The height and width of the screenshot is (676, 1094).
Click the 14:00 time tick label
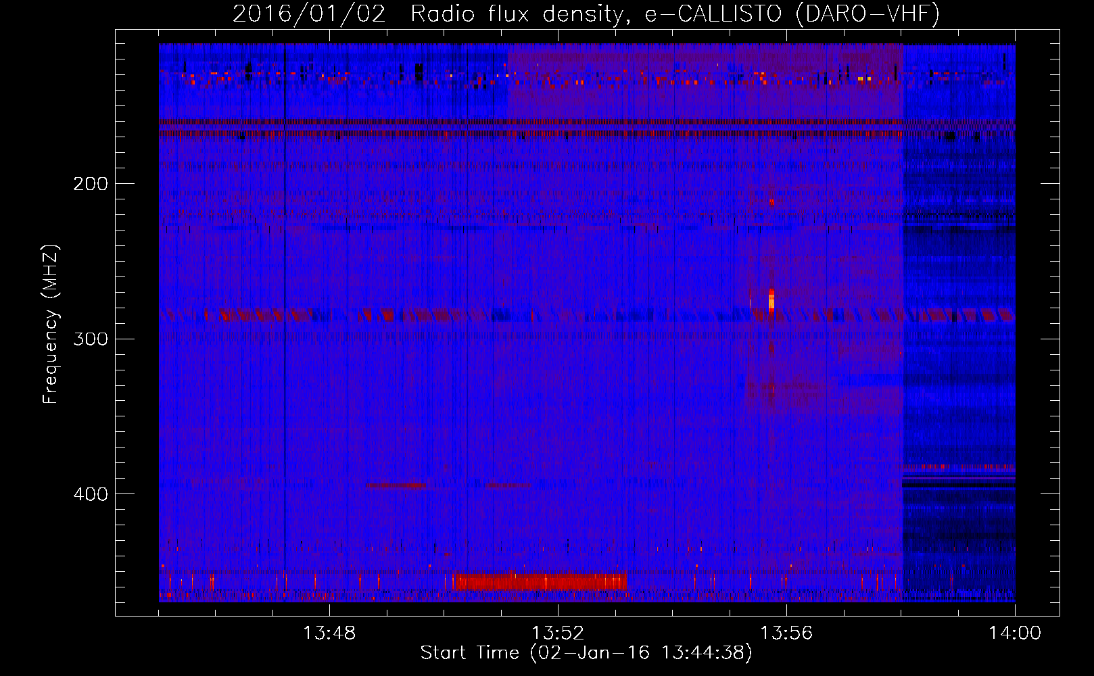1015,633
